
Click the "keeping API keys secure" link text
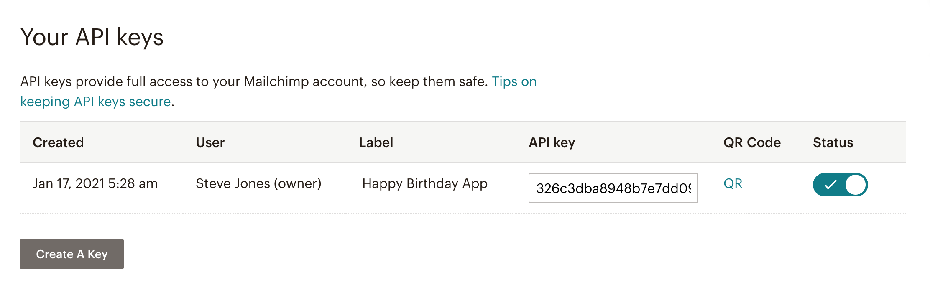click(x=95, y=102)
